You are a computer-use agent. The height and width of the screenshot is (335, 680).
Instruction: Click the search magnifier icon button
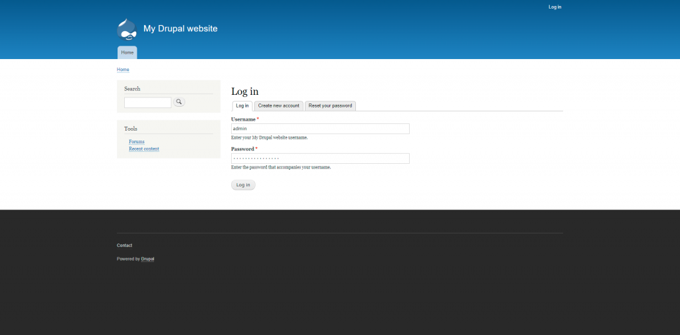(179, 102)
